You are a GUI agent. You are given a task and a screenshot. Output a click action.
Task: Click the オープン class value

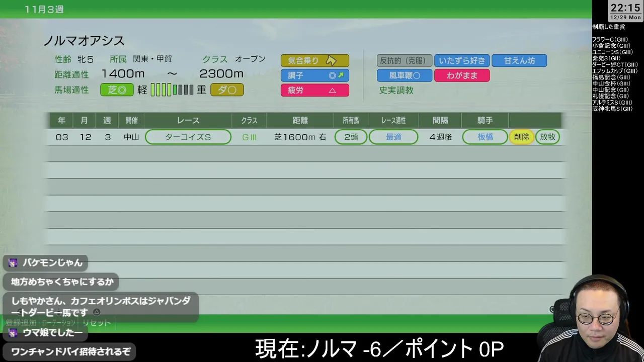click(250, 59)
